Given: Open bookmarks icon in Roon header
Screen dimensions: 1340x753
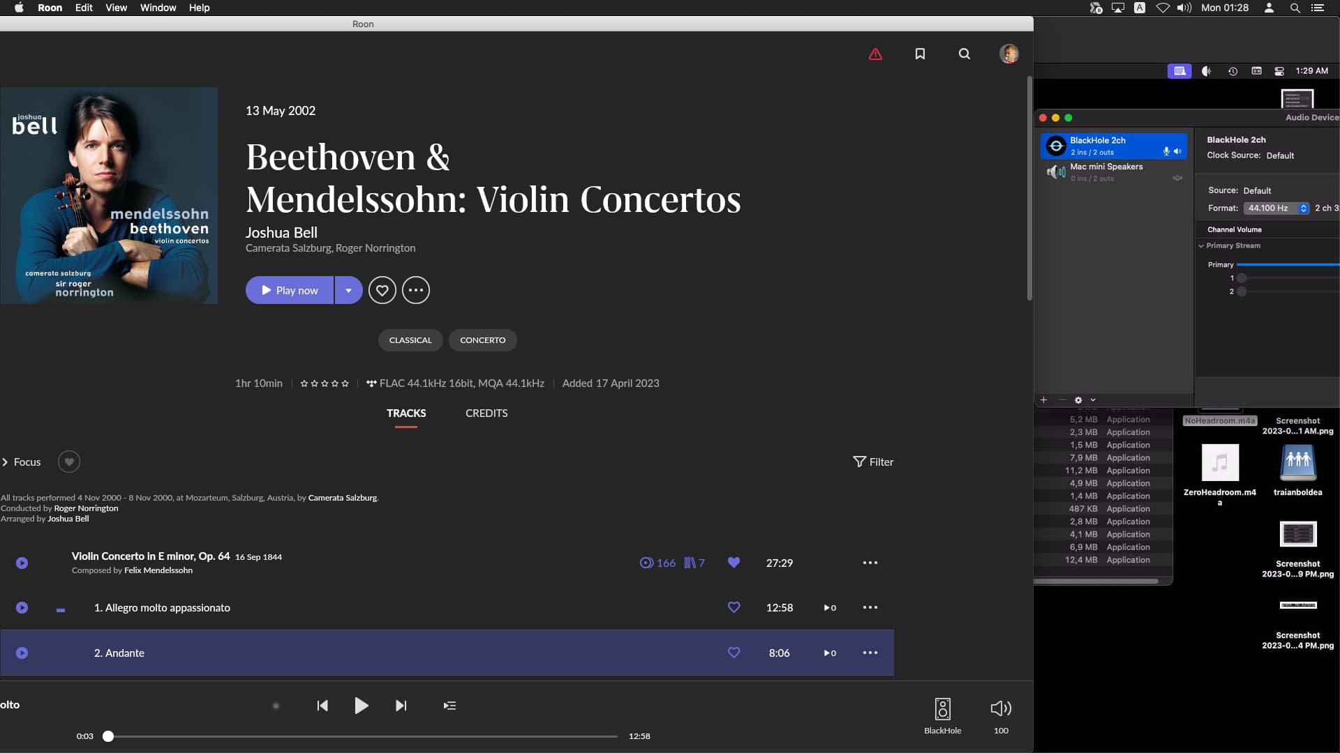Looking at the screenshot, I should click(x=920, y=54).
